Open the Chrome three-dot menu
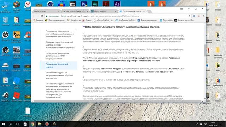This screenshot has width=226, height=127. tap(203, 16)
